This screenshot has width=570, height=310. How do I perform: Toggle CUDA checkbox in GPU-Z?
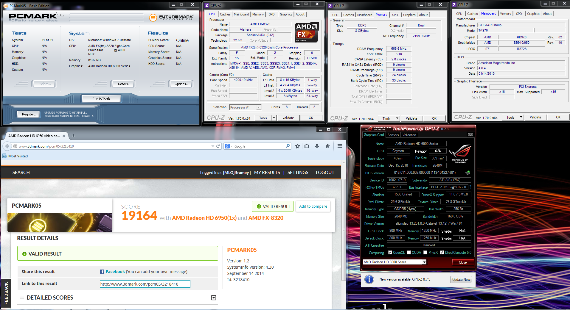click(x=409, y=253)
